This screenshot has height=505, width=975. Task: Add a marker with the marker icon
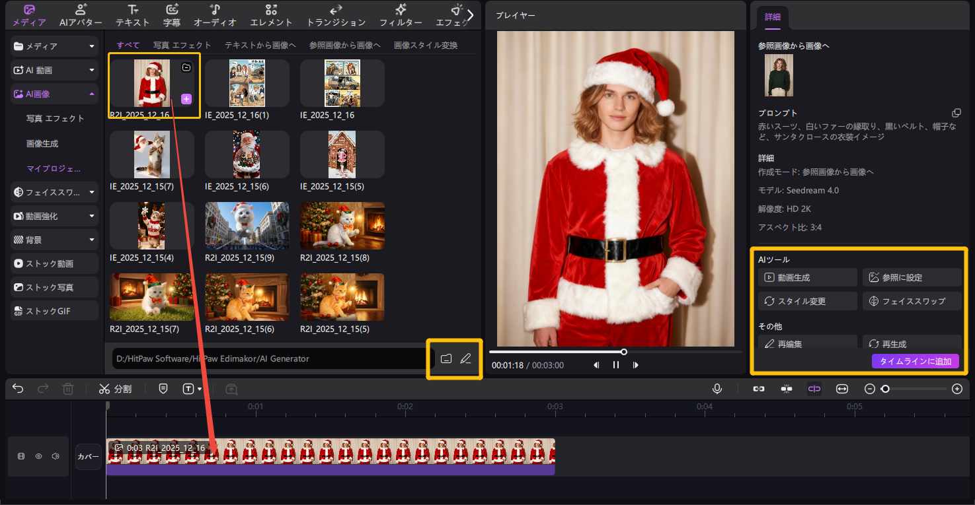click(163, 389)
